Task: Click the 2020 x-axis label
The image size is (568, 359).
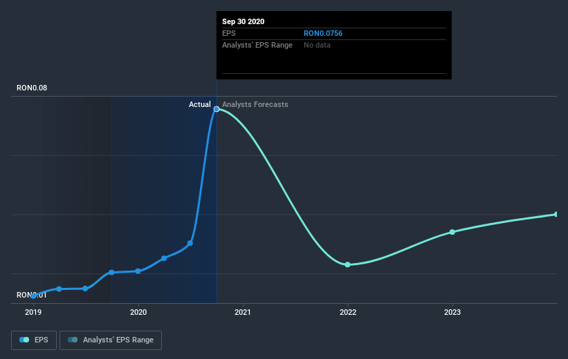Action: [x=138, y=312]
